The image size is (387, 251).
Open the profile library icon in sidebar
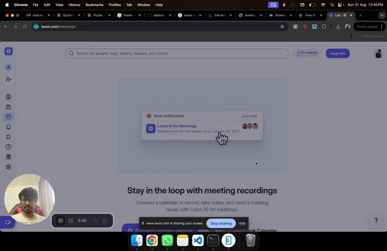point(8,97)
